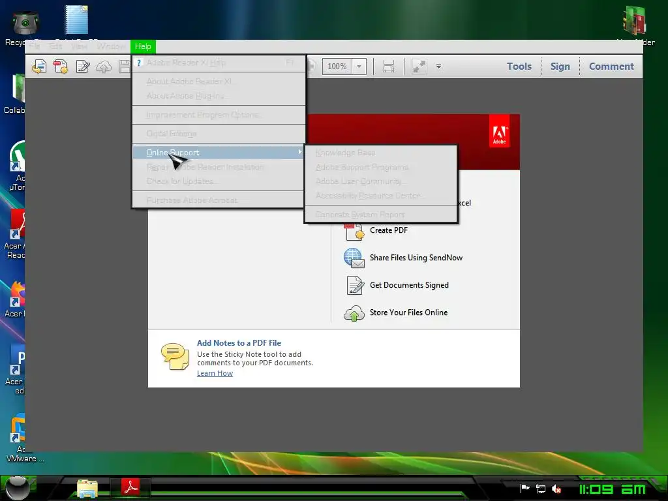Select Check for Updates

pos(219,181)
